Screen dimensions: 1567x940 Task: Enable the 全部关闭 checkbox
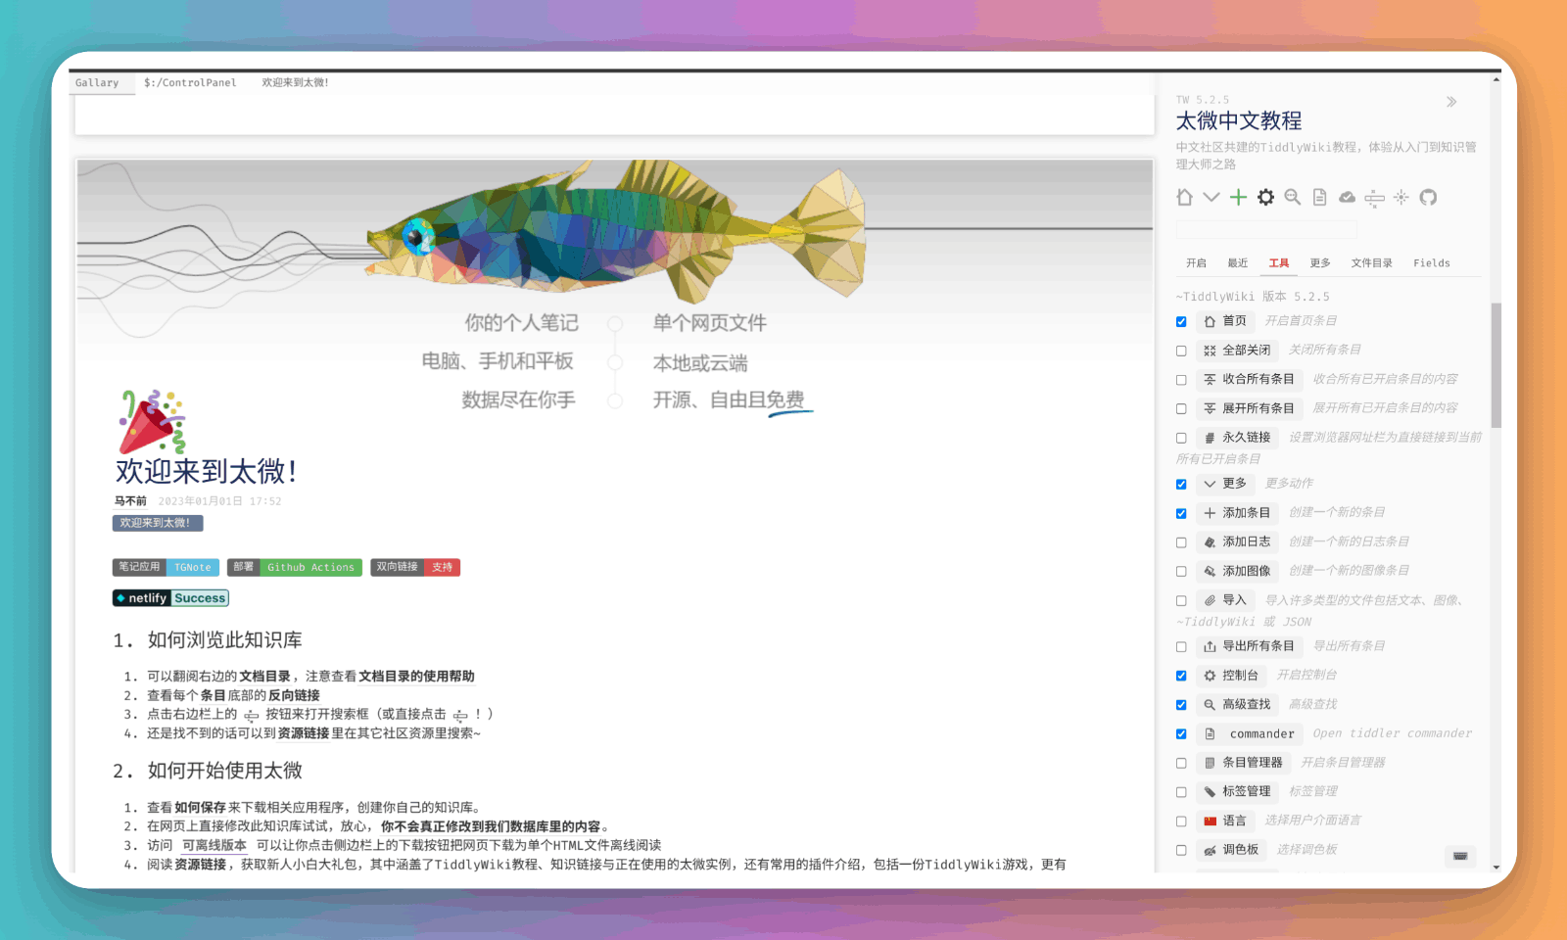(x=1181, y=351)
